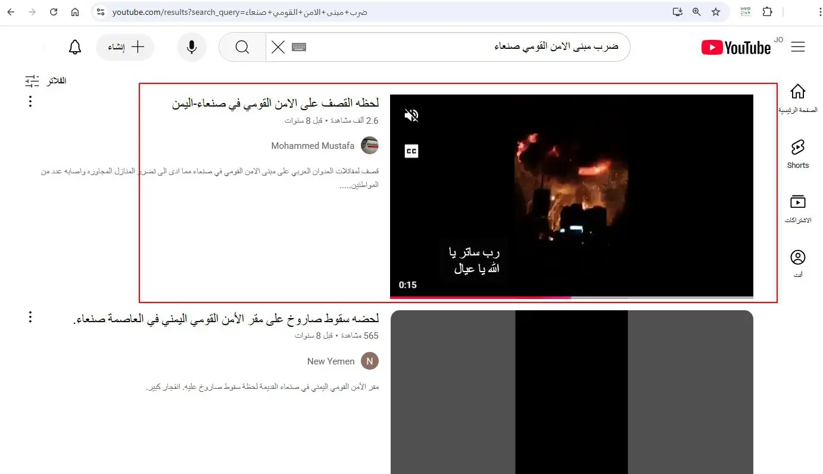Open Shorts from the sidebar
Viewport: 823px width, 474px height.
798,154
